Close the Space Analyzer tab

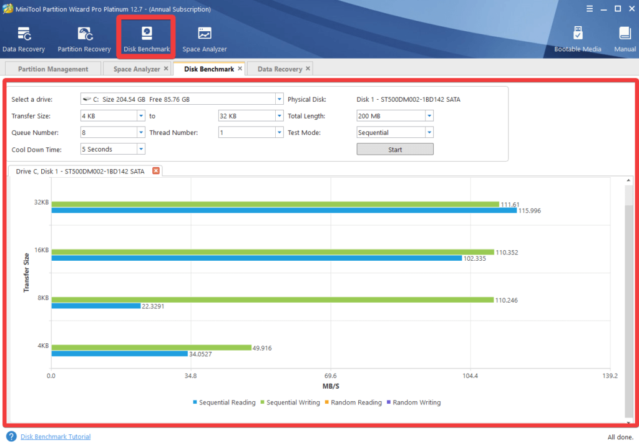(166, 69)
